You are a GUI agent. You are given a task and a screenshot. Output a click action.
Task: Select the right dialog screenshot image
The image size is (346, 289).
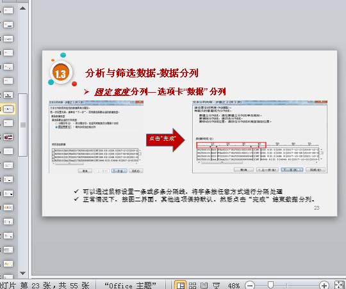click(259, 137)
